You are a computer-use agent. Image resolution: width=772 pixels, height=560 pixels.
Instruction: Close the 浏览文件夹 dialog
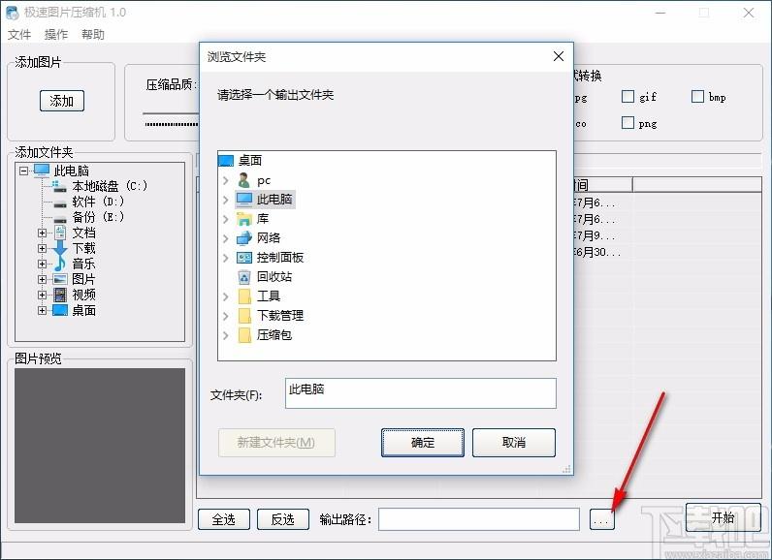coord(559,56)
